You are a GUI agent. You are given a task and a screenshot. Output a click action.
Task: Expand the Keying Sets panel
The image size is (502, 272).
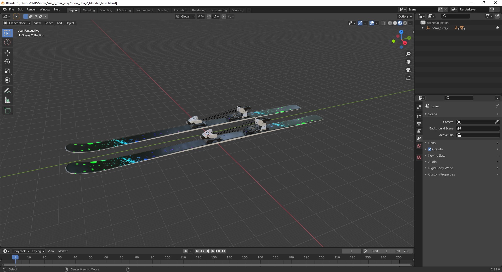click(x=436, y=155)
